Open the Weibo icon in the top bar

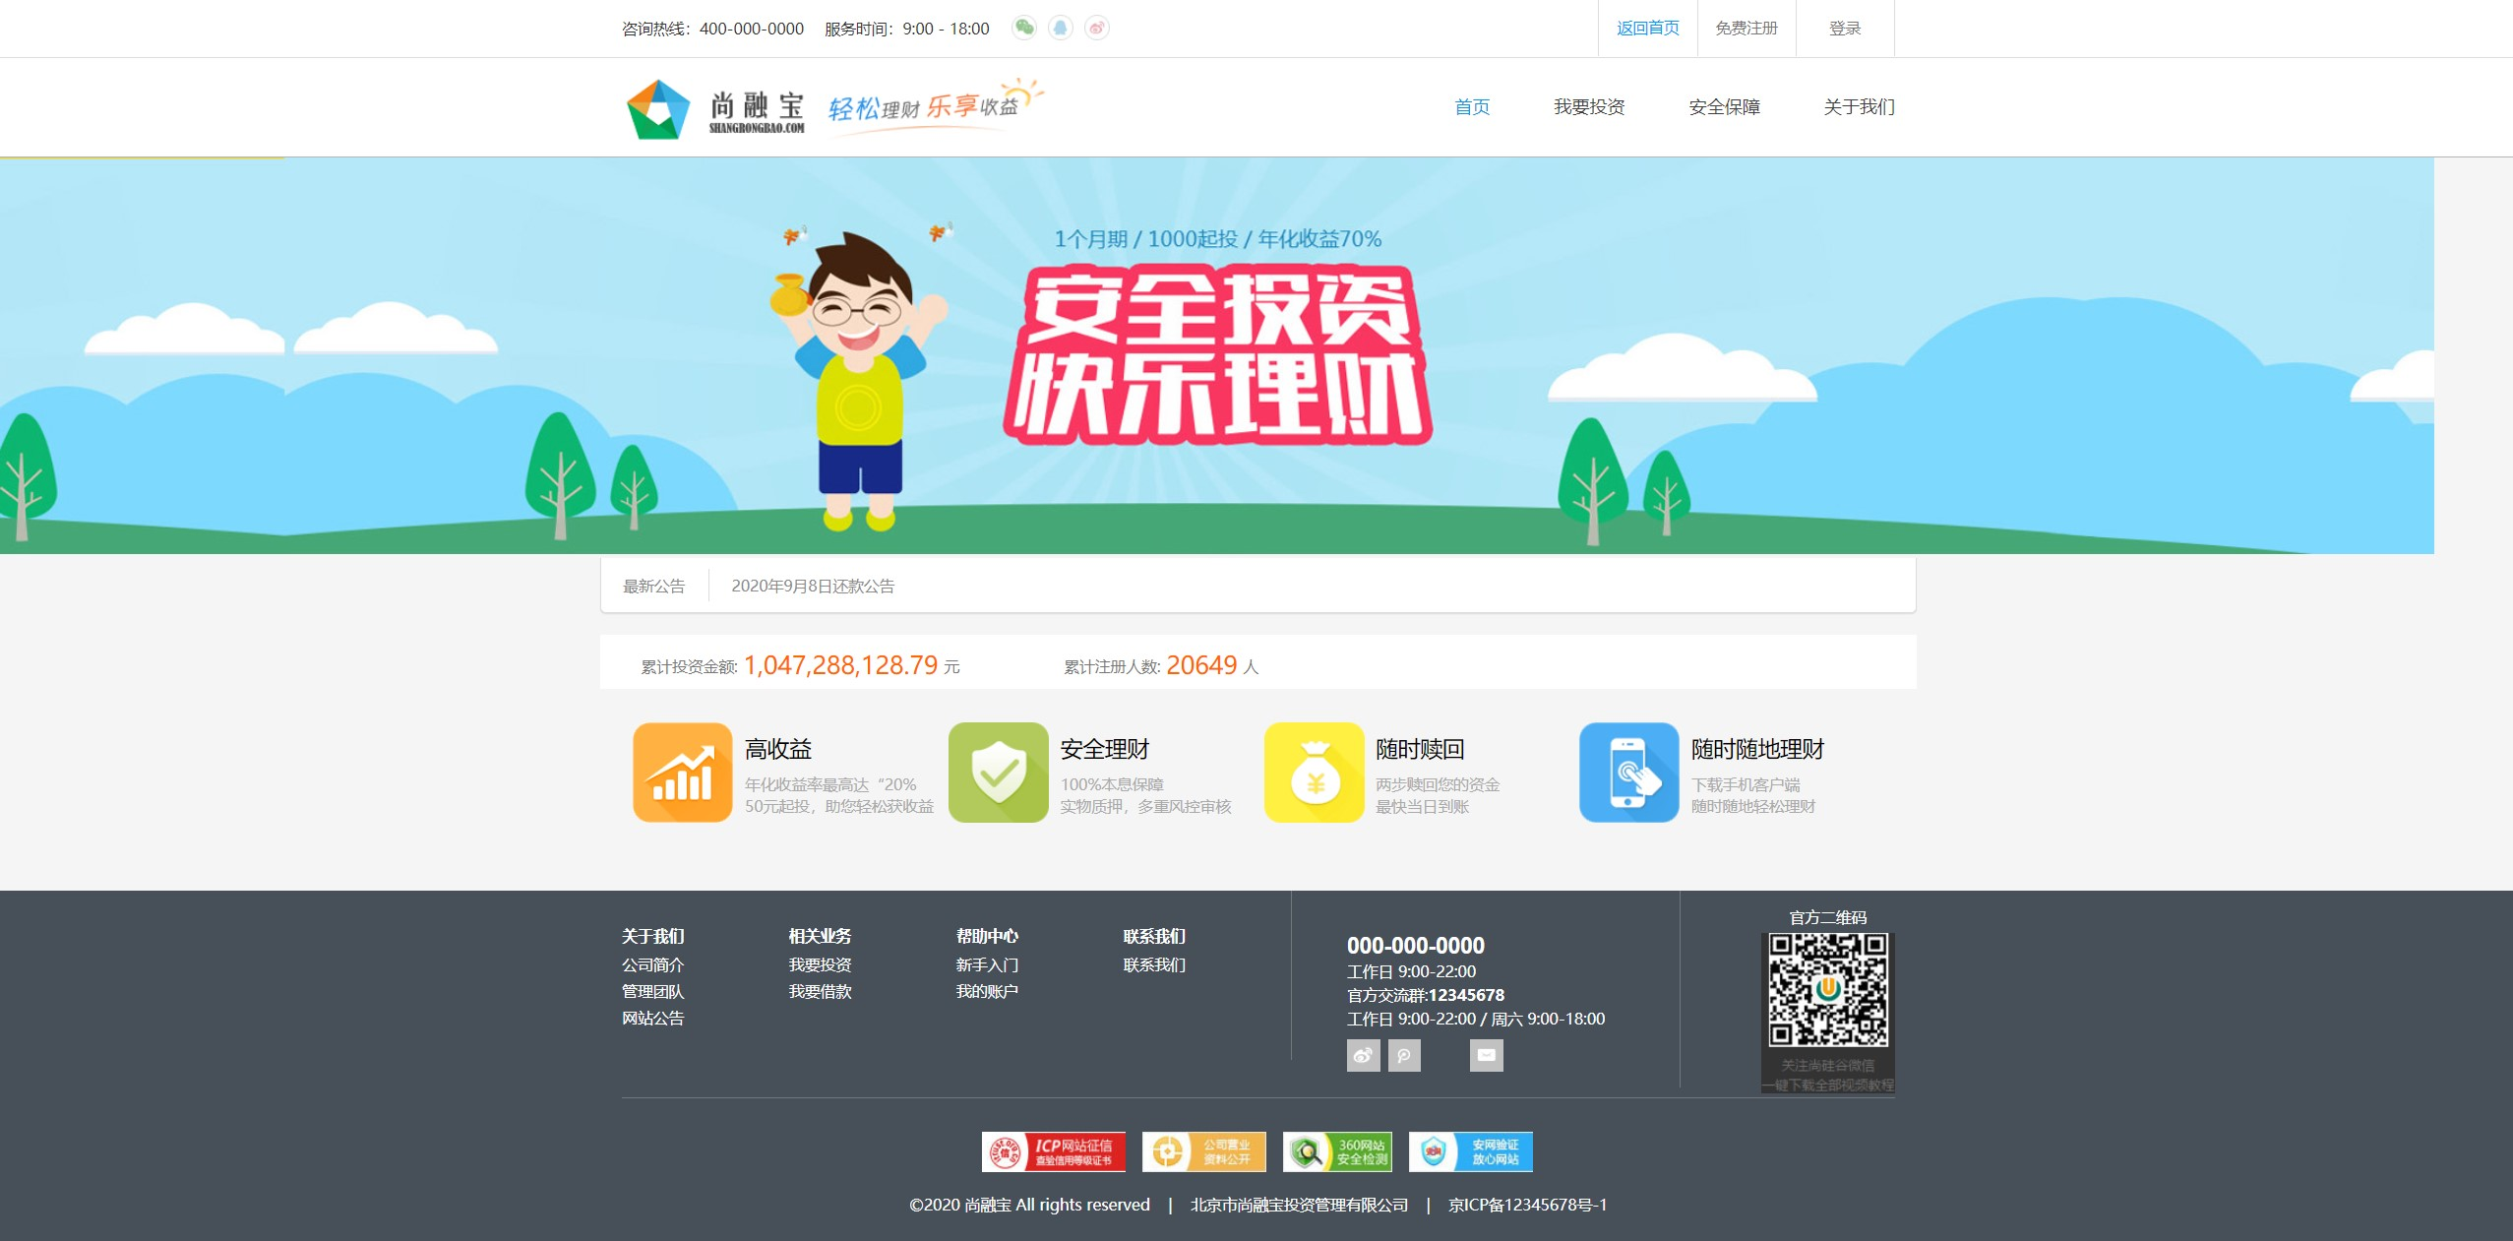coord(1096,28)
